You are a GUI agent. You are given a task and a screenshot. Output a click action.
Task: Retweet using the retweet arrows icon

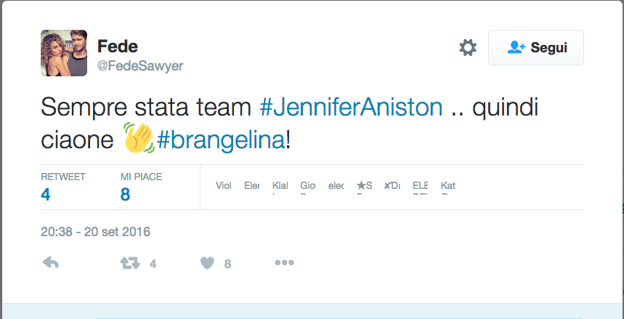(129, 263)
